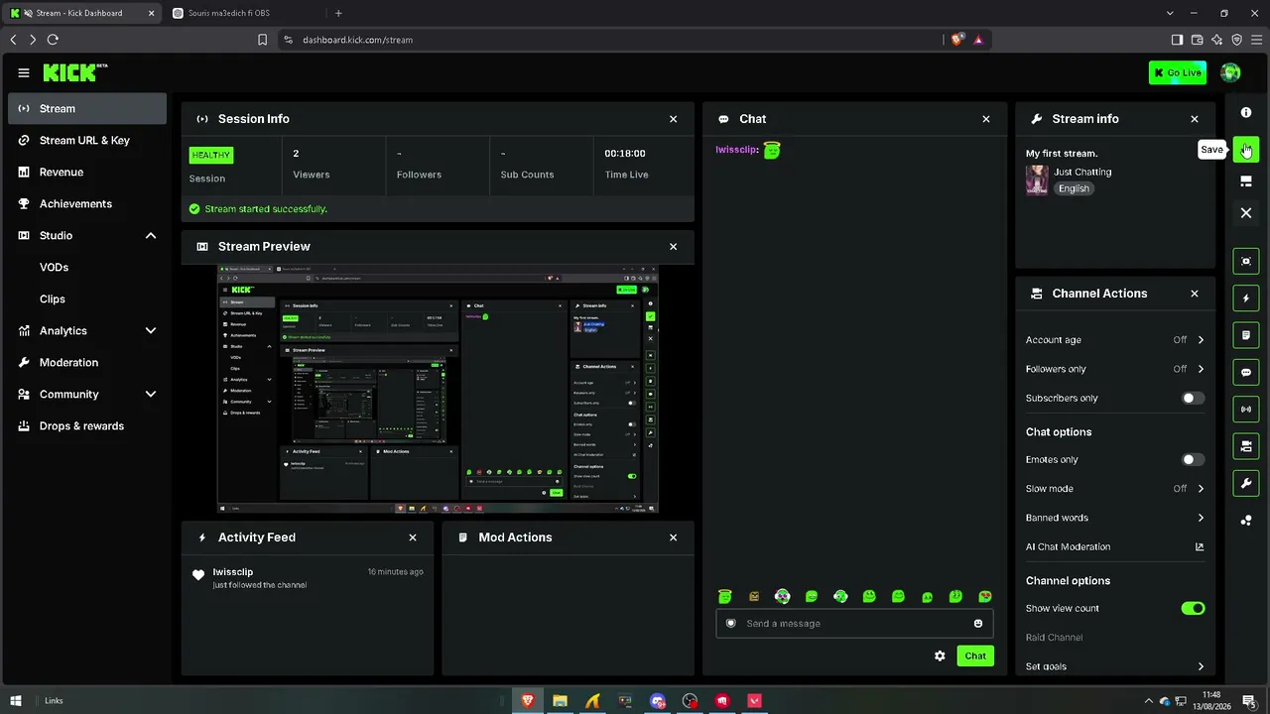This screenshot has height=714, width=1270.
Task: Click the layout icon below the Save button
Action: coord(1246,181)
